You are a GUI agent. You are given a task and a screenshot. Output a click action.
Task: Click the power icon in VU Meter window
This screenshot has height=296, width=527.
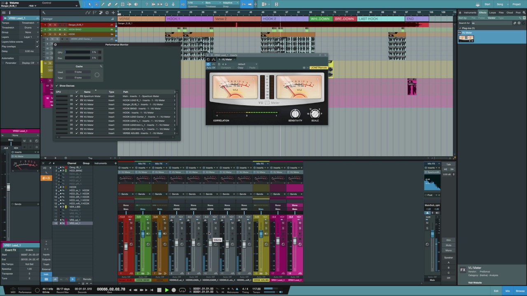coord(208,64)
